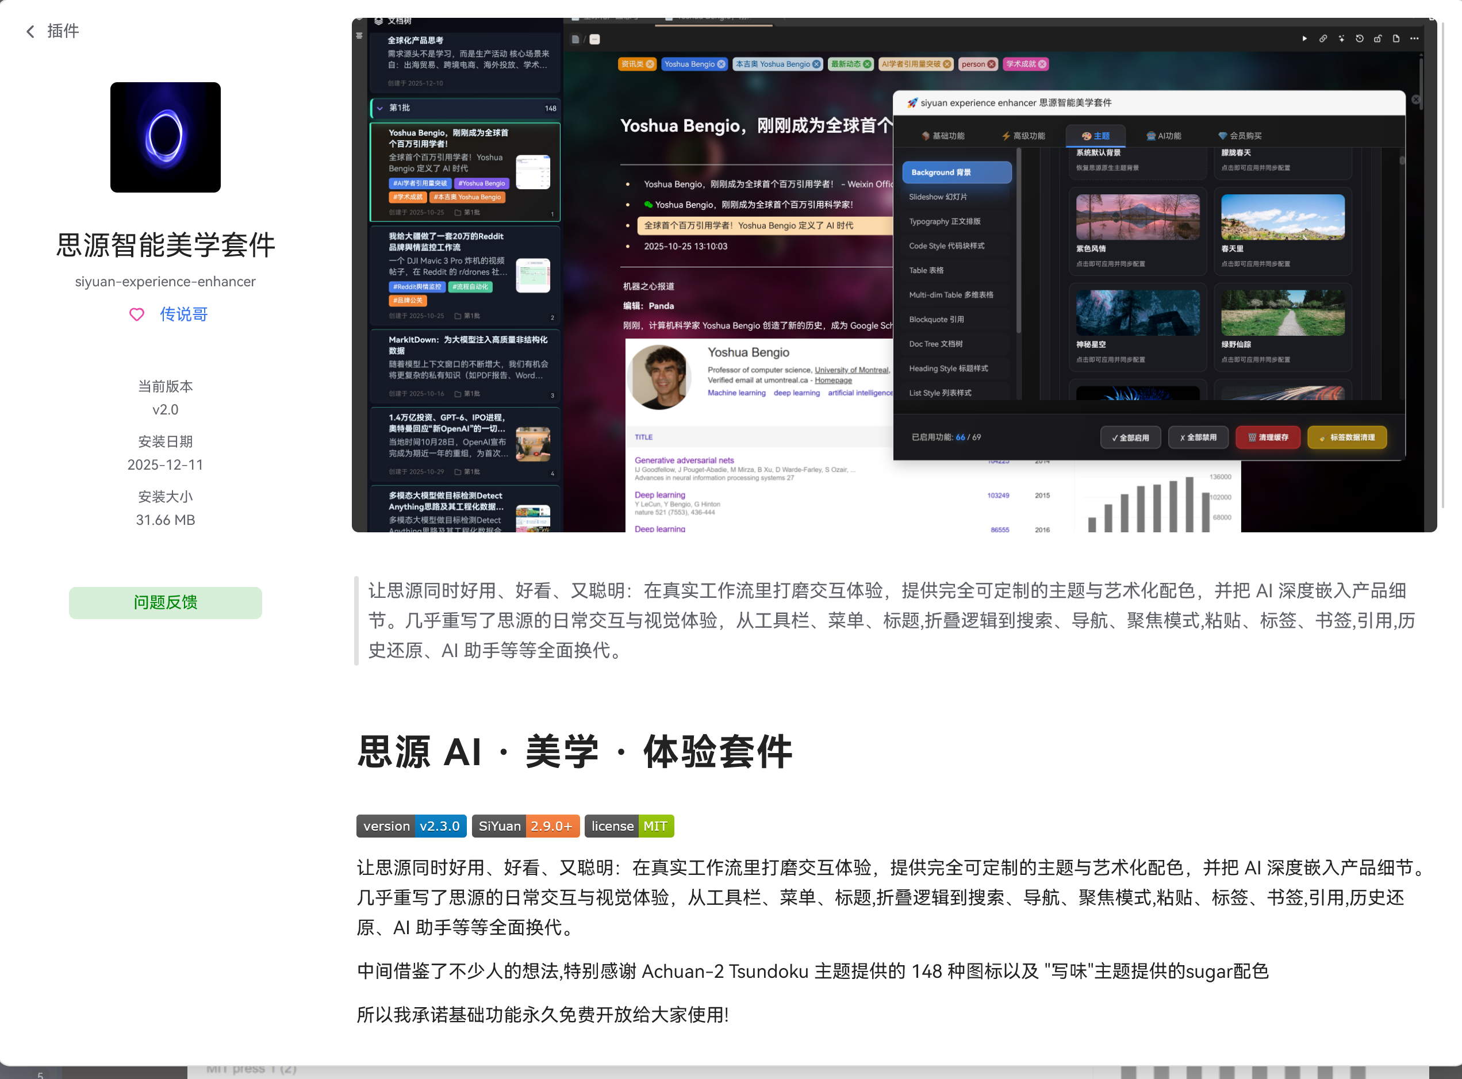Viewport: 1462px width, 1079px height.
Task: Click the AI sparkle icon in the editor toolbar
Action: (1342, 39)
